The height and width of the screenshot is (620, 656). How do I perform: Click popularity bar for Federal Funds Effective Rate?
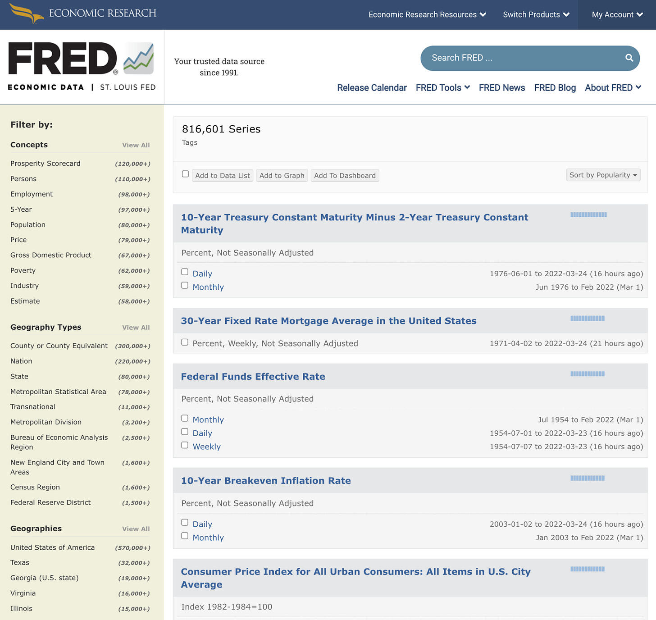tap(588, 374)
